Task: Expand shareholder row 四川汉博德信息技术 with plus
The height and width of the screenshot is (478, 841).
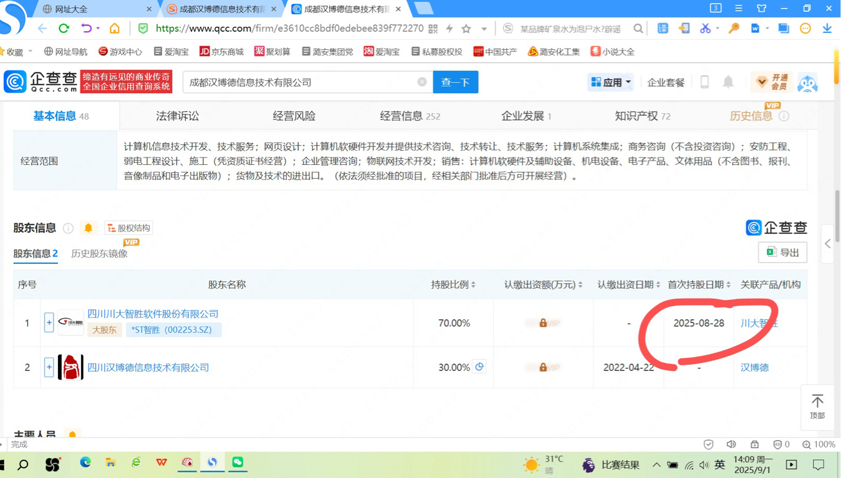Action: click(x=49, y=367)
